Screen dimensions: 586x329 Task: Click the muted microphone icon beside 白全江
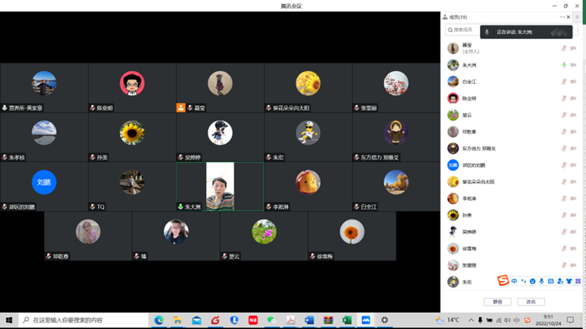click(564, 82)
